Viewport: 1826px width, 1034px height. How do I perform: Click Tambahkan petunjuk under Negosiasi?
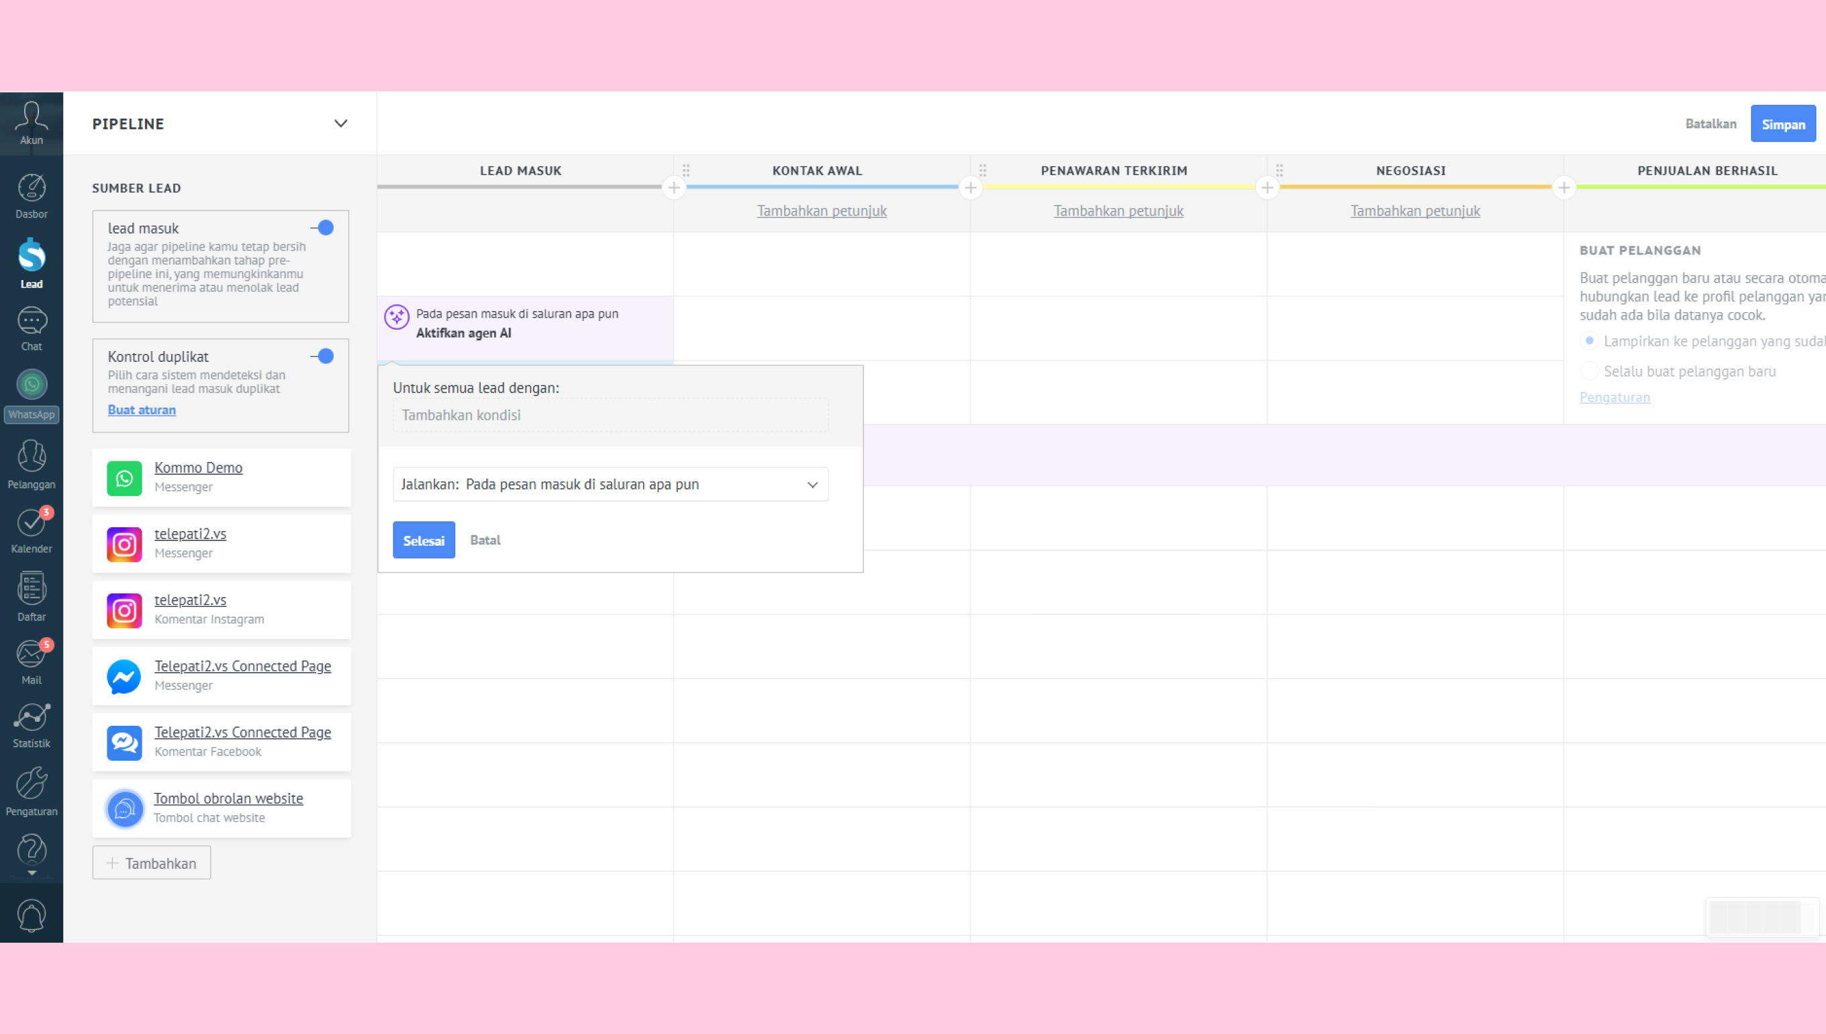(1415, 211)
